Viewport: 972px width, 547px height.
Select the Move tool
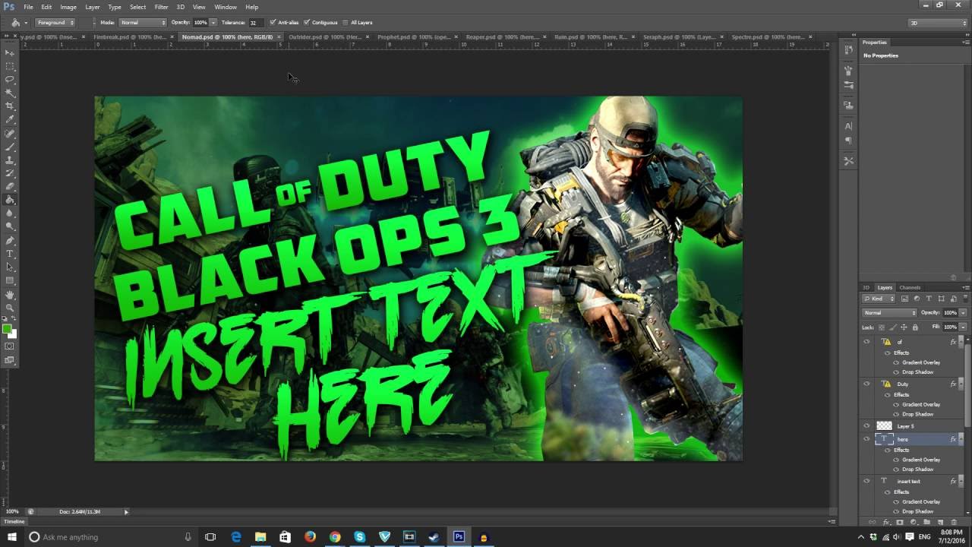[10, 52]
